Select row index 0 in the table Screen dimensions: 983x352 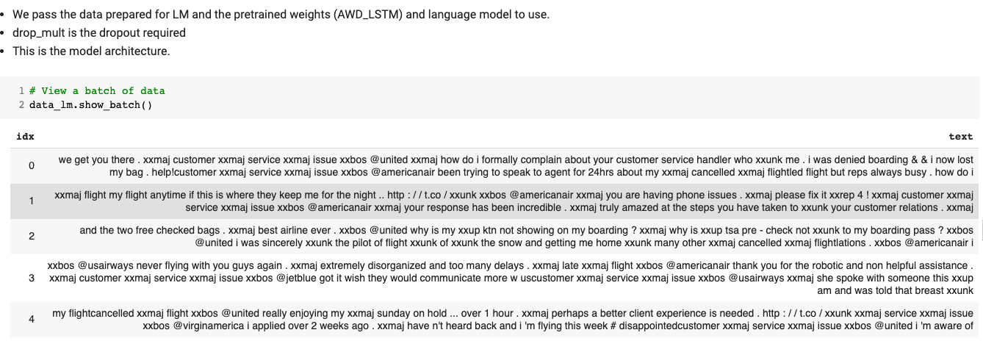pyautogui.click(x=32, y=165)
